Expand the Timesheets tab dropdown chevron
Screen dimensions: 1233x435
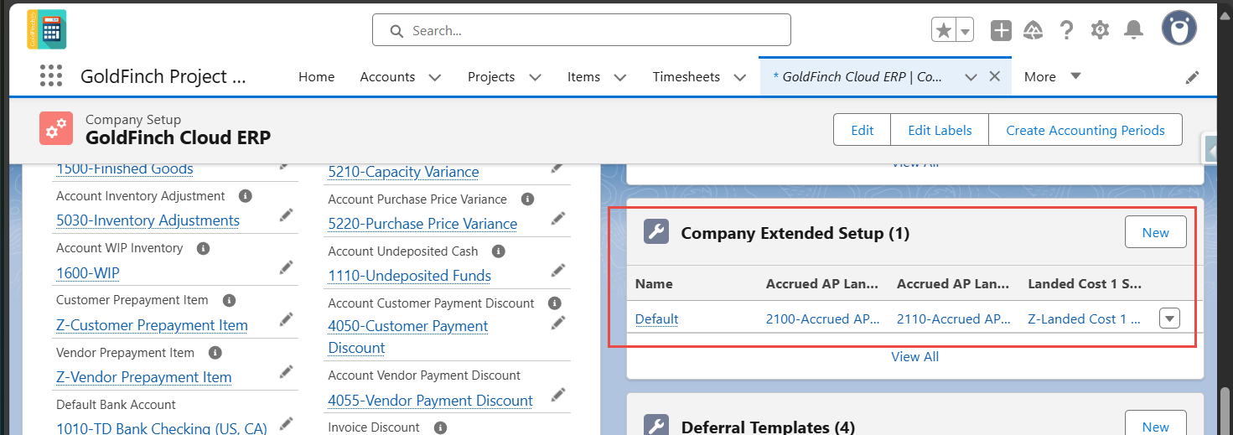(739, 77)
